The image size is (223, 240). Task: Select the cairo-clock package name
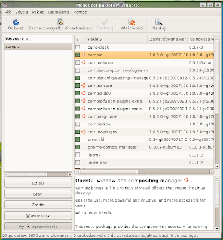(x=98, y=47)
